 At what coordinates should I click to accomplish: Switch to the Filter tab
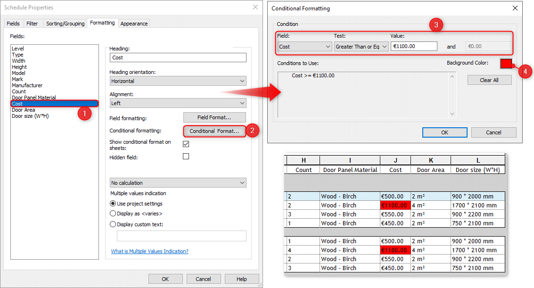coord(33,23)
